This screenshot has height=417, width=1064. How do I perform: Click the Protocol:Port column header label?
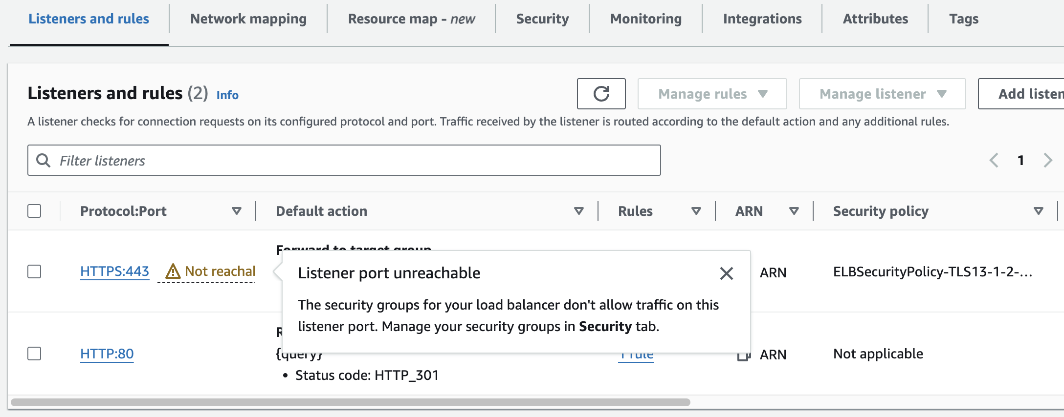click(123, 211)
